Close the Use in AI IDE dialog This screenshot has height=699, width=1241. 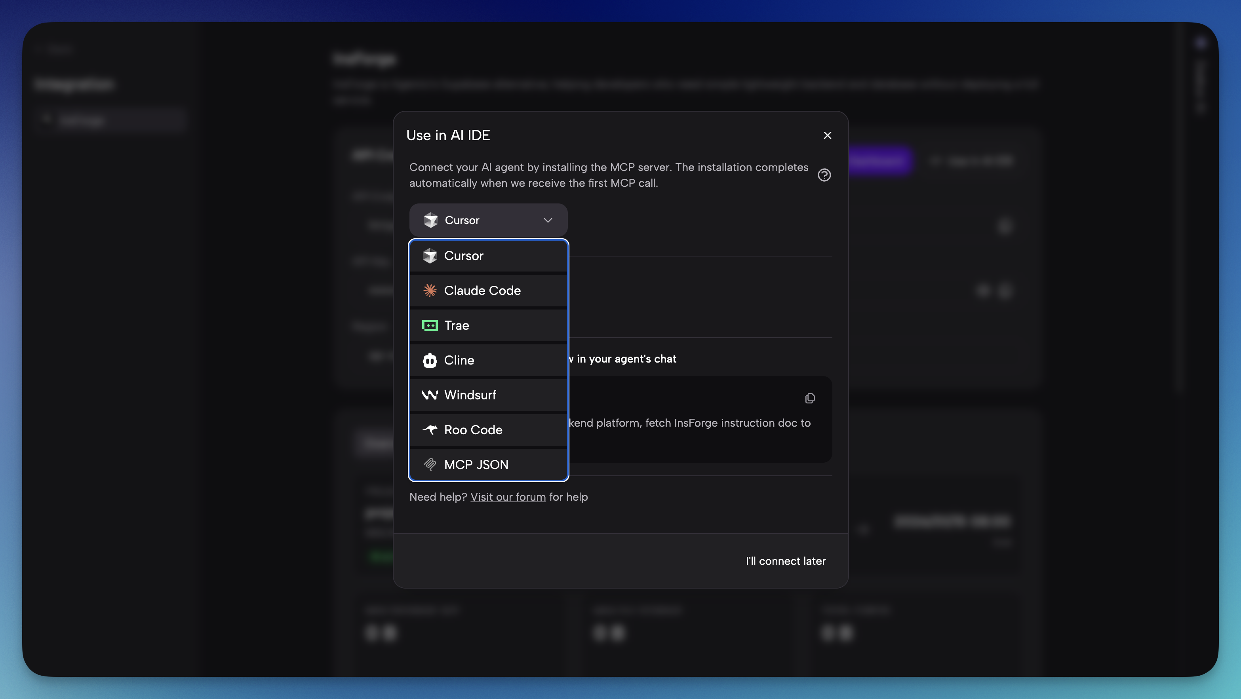(827, 135)
